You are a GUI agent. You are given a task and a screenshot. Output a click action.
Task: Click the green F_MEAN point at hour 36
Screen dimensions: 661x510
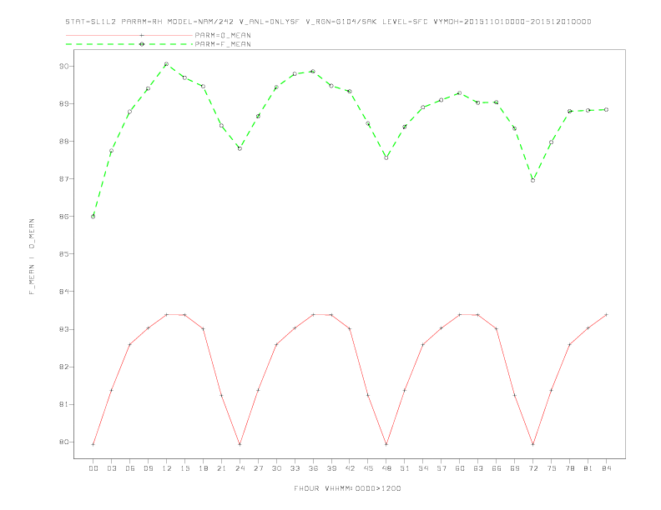coord(313,72)
